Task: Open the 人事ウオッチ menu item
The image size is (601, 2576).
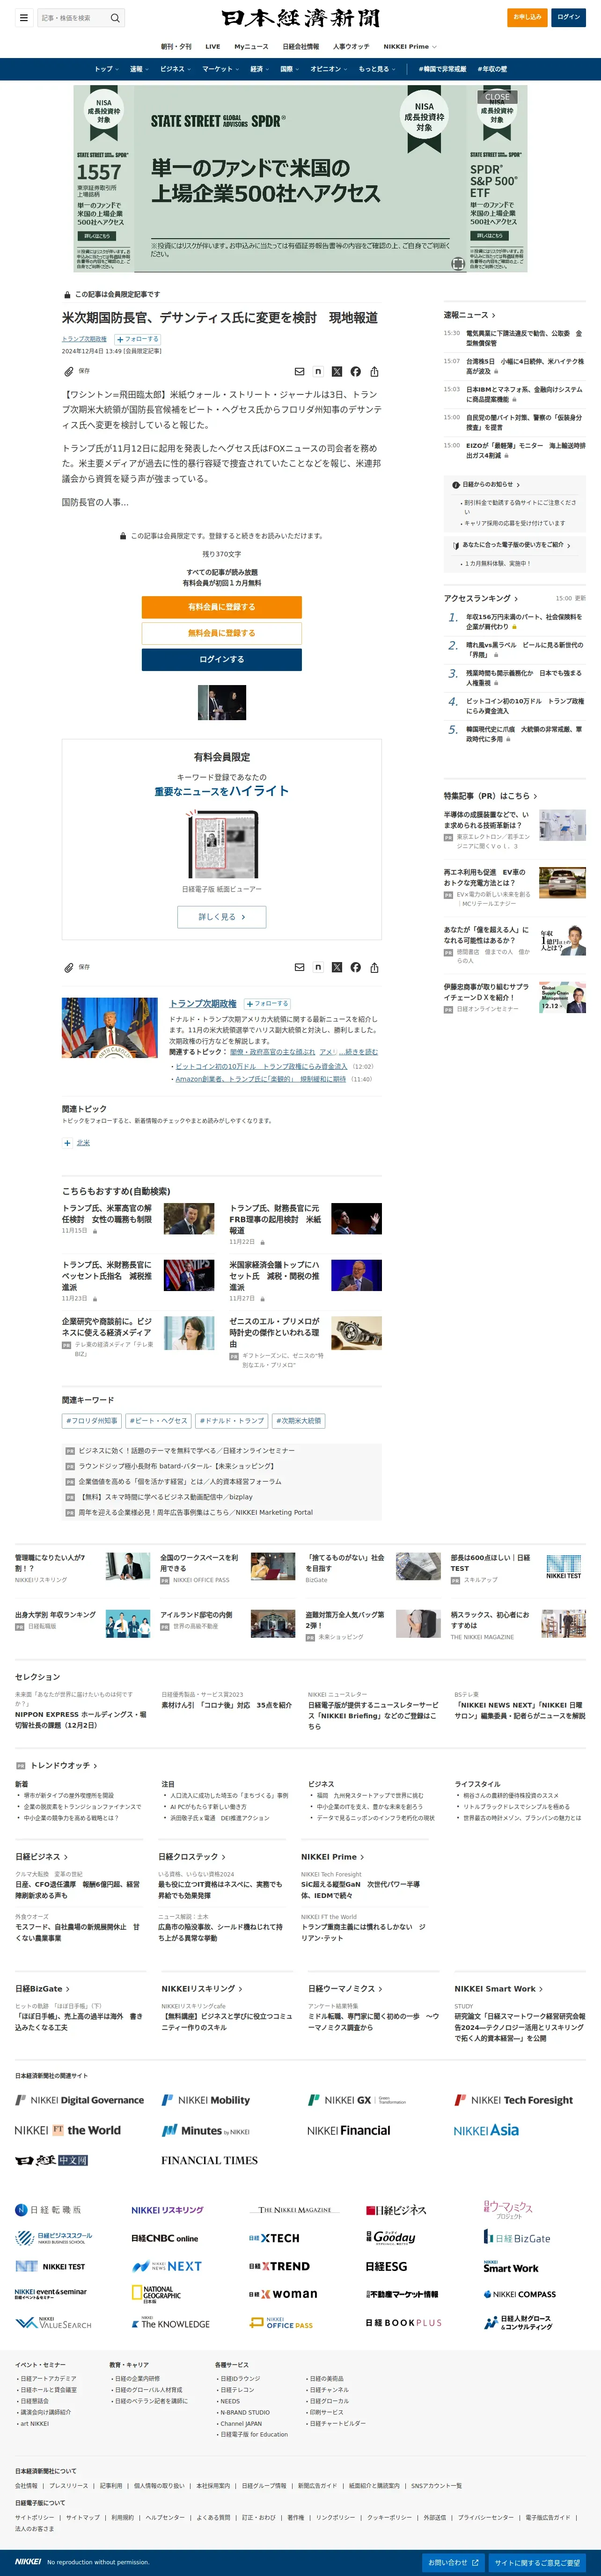Action: coord(351,46)
